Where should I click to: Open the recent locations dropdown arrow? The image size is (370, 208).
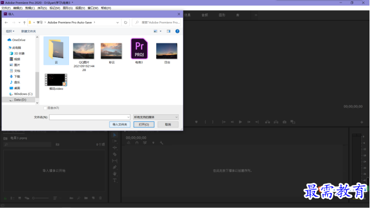[x=19, y=22]
